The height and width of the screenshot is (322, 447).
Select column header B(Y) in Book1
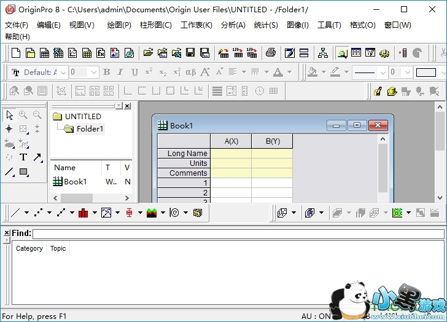(272, 141)
